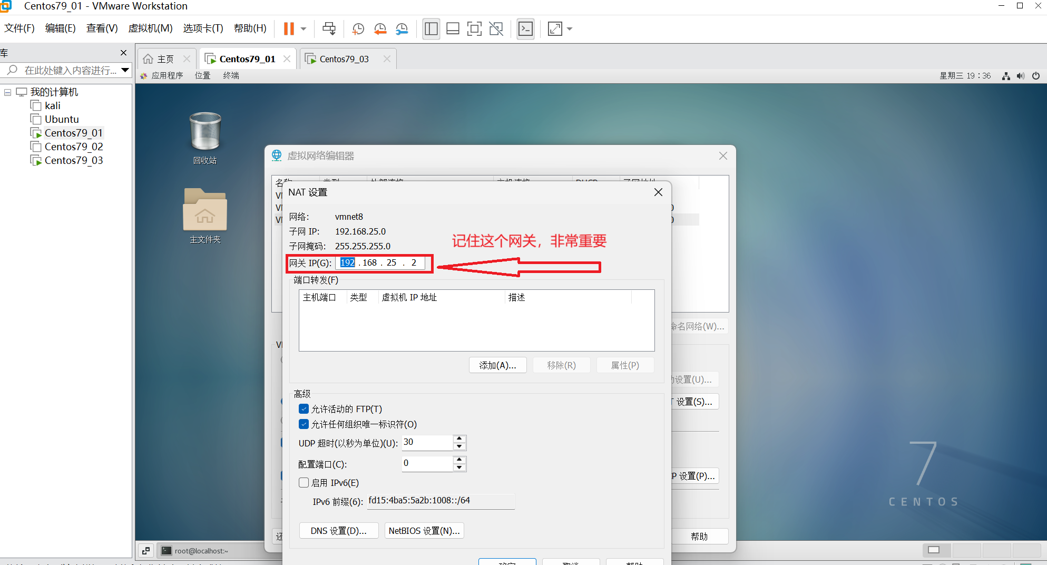
Task: Close the library panel with its X
Action: 123,53
